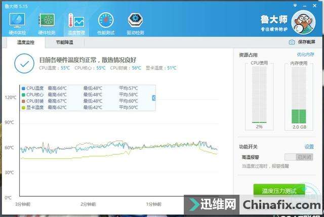This screenshot has width=324, height=217.
Task: Click the yellow 显卡温度 legend swatch
Action: (x=23, y=108)
